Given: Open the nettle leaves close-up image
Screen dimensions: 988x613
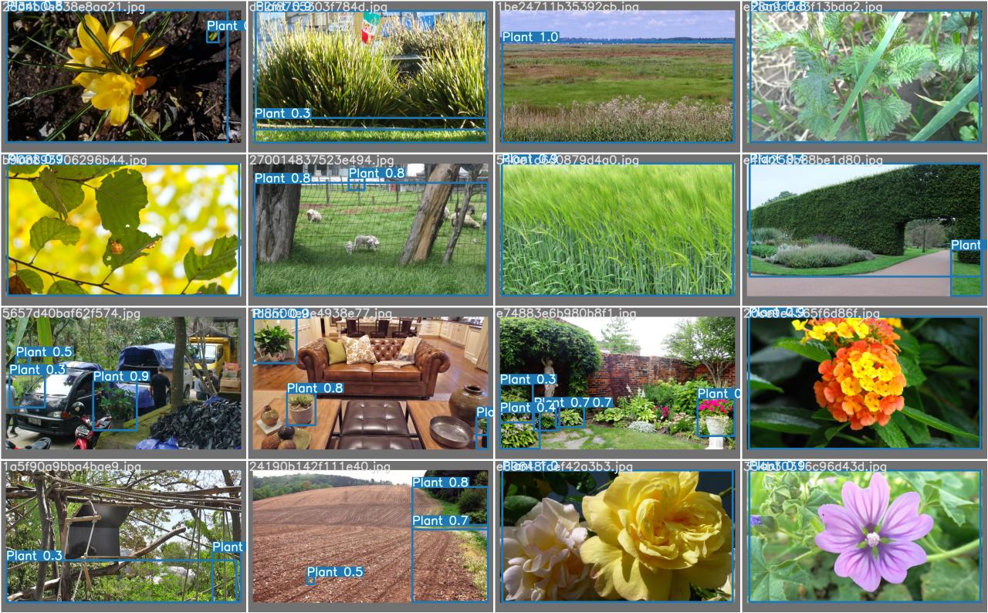Looking at the screenshot, I should point(863,77).
